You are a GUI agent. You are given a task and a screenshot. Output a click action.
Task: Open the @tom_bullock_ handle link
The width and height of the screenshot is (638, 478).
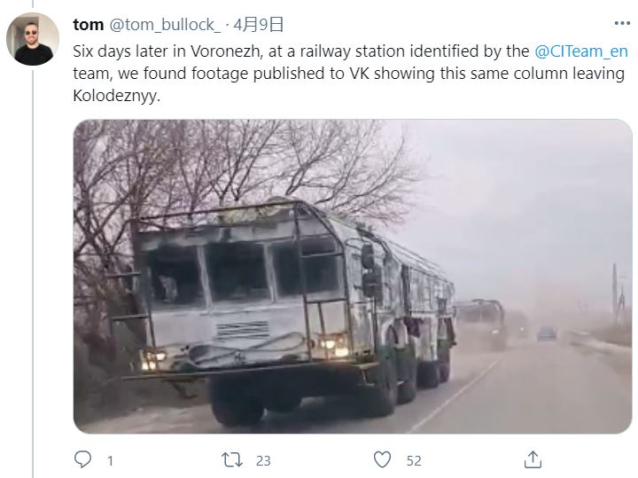pos(165,25)
